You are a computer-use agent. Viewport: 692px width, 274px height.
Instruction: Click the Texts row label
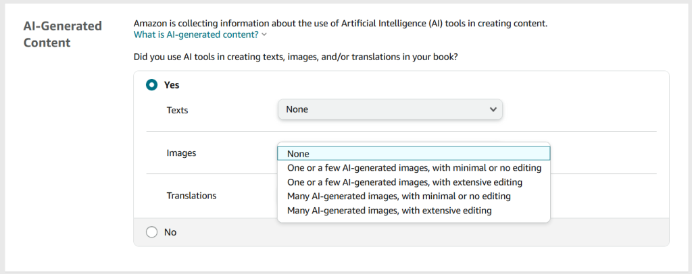click(178, 110)
